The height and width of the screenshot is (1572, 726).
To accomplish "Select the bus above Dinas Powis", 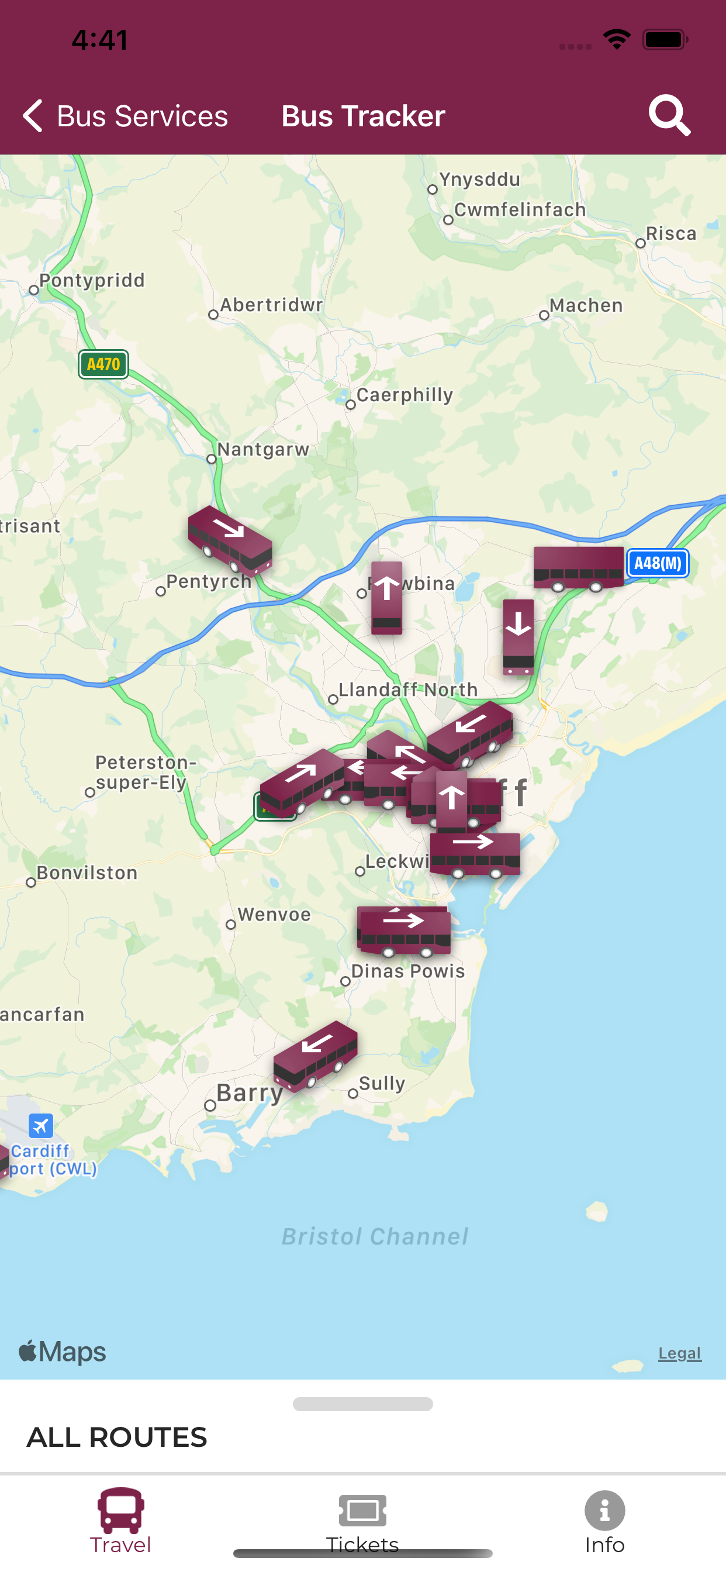I will pos(405,930).
